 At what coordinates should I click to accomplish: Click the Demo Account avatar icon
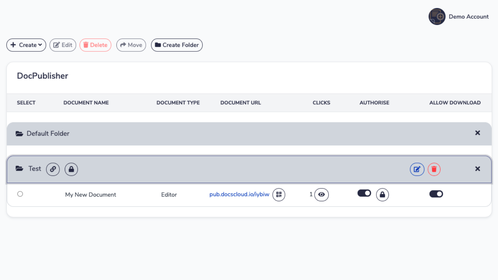pos(437,17)
